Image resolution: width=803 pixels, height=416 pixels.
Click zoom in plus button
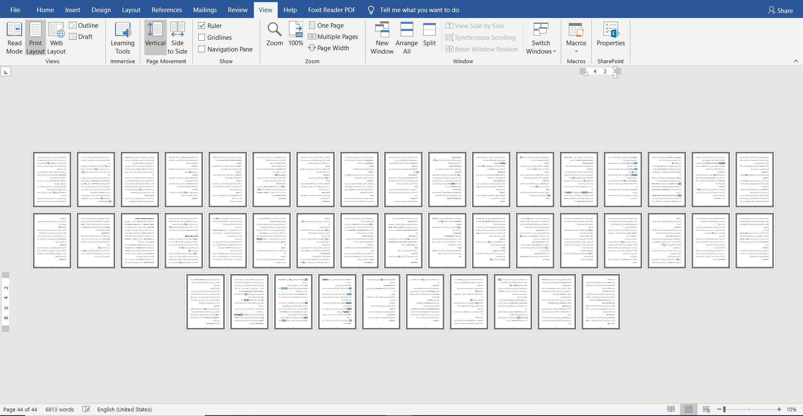[779, 409]
